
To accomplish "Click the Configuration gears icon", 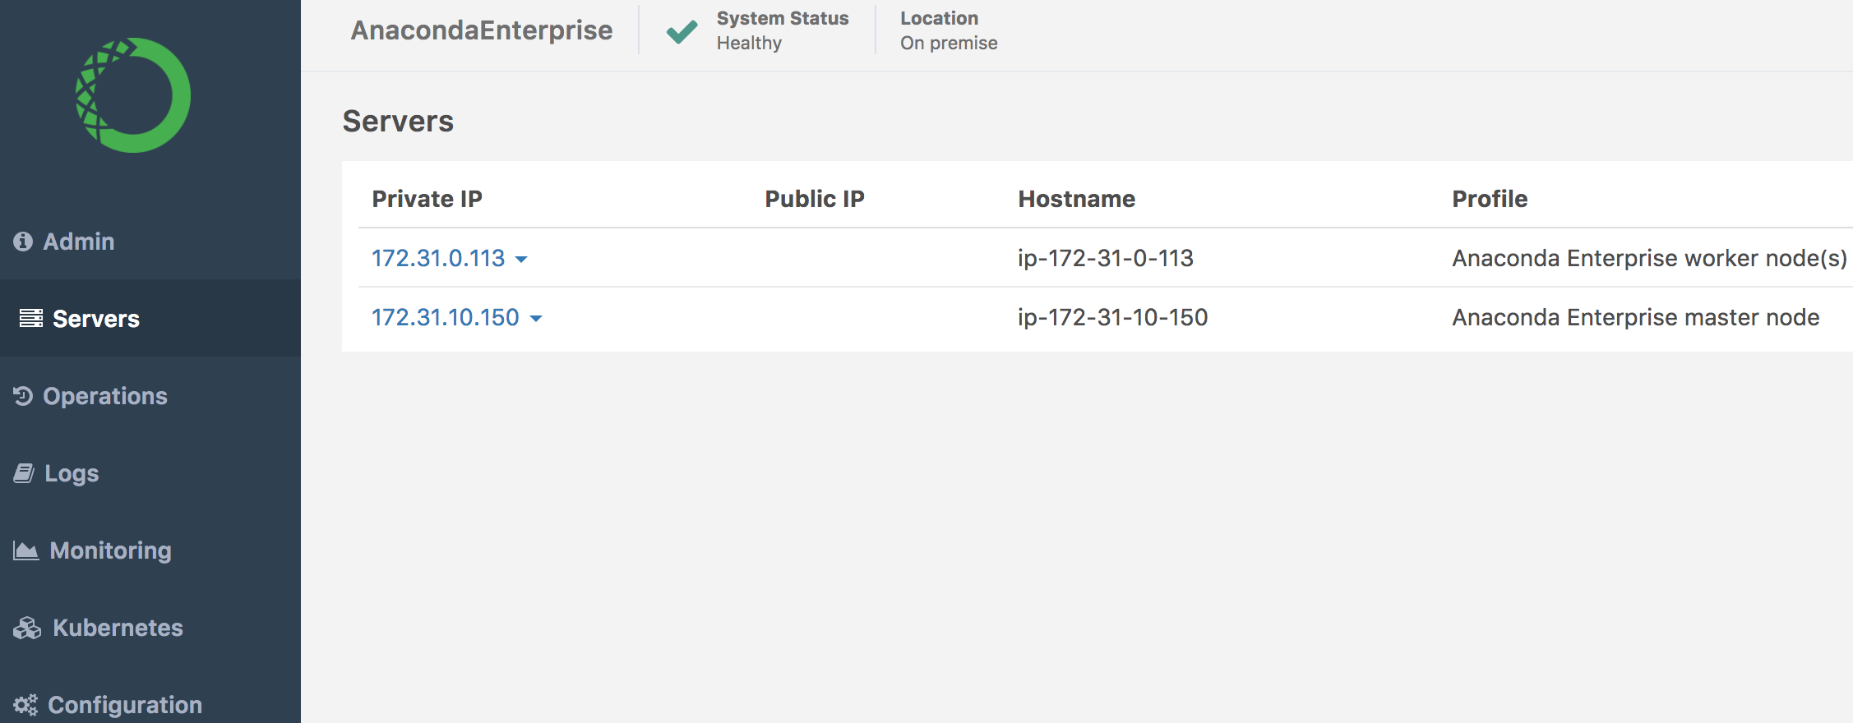I will [25, 705].
